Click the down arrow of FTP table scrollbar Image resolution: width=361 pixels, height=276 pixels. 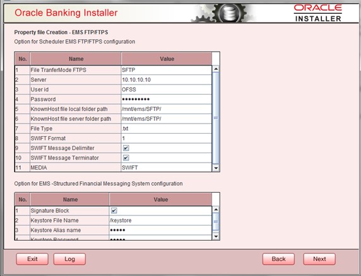pyautogui.click(x=216, y=168)
